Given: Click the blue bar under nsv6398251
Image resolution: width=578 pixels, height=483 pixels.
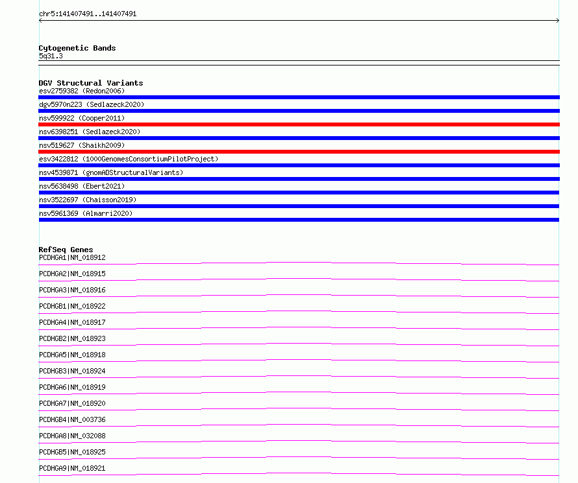Looking at the screenshot, I should click(x=299, y=138).
